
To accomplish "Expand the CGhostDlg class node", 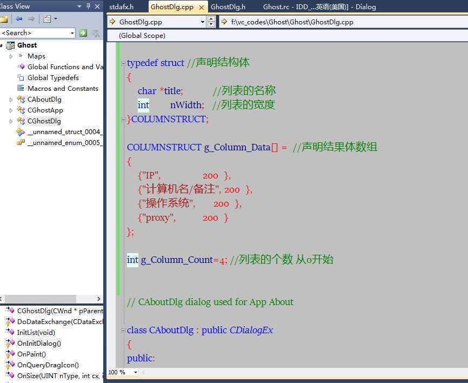I will [11, 121].
